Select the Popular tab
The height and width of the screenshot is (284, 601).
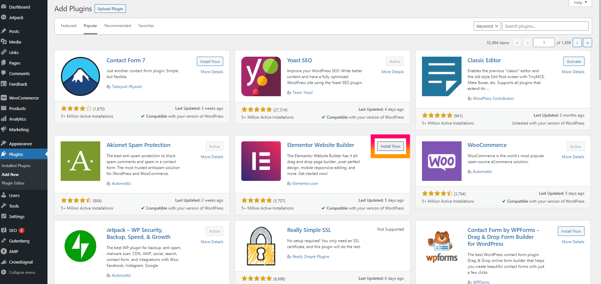pyautogui.click(x=90, y=26)
